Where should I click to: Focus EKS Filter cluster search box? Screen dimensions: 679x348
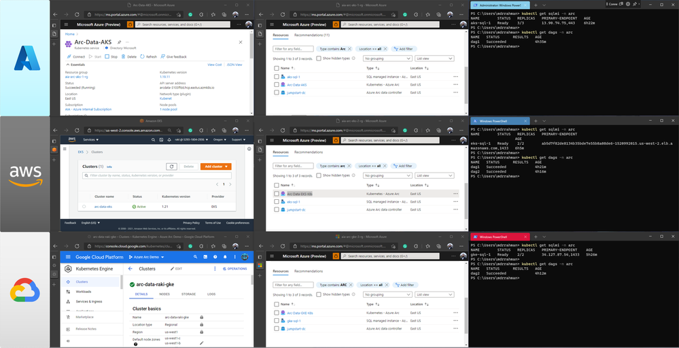(157, 176)
